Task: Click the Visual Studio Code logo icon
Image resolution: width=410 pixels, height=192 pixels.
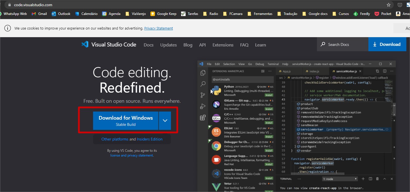Action: (85, 44)
